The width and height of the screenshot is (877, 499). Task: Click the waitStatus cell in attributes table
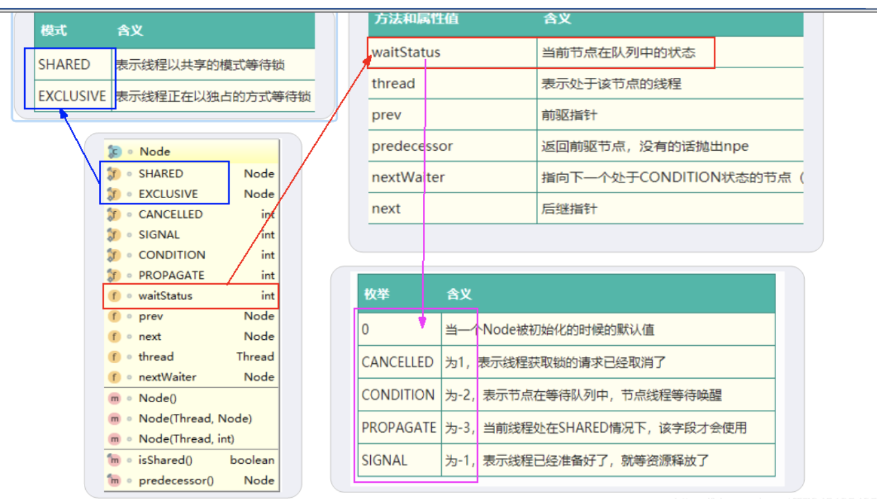point(406,53)
